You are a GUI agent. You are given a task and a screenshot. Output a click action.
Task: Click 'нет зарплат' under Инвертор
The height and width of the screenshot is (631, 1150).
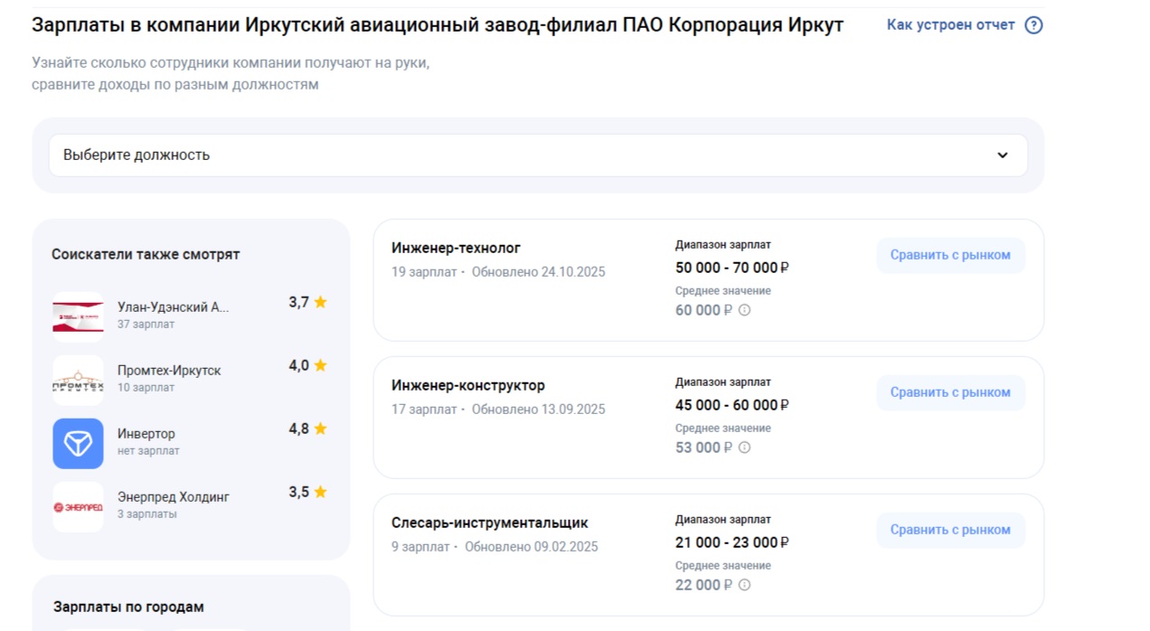click(x=148, y=451)
